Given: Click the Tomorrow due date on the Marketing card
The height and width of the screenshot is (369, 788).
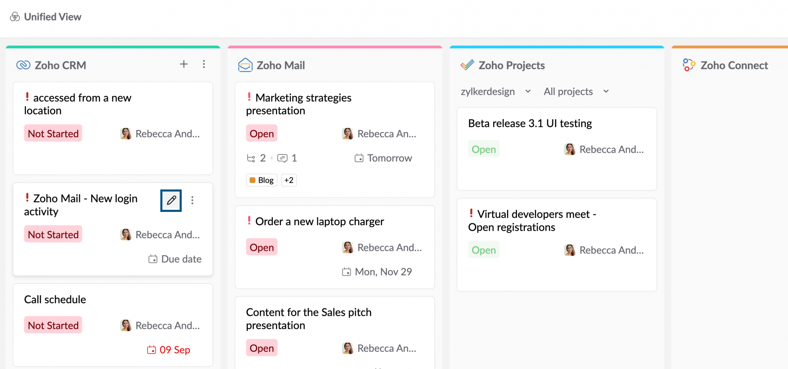Looking at the screenshot, I should pyautogui.click(x=383, y=158).
